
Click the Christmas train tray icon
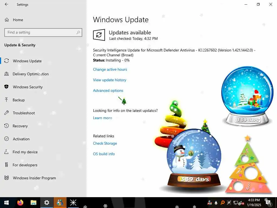[210, 203]
